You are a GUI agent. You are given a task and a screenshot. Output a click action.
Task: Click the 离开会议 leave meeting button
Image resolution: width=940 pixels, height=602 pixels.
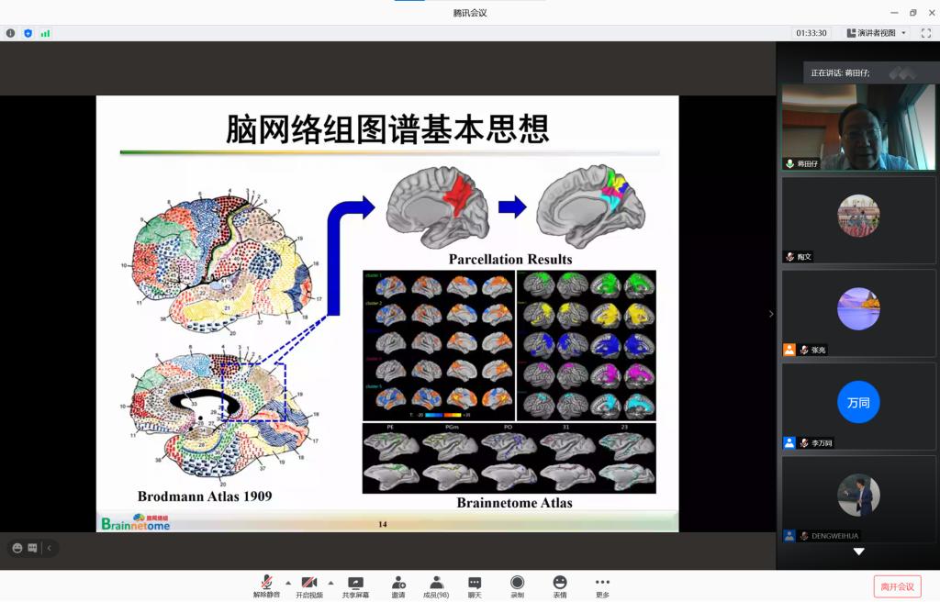coord(897,586)
